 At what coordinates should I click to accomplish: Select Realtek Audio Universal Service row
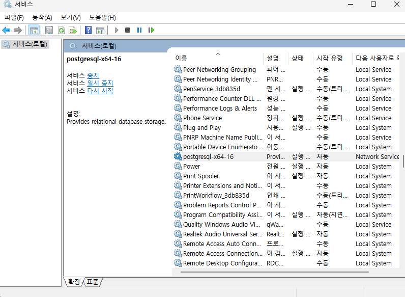pyautogui.click(x=286, y=234)
